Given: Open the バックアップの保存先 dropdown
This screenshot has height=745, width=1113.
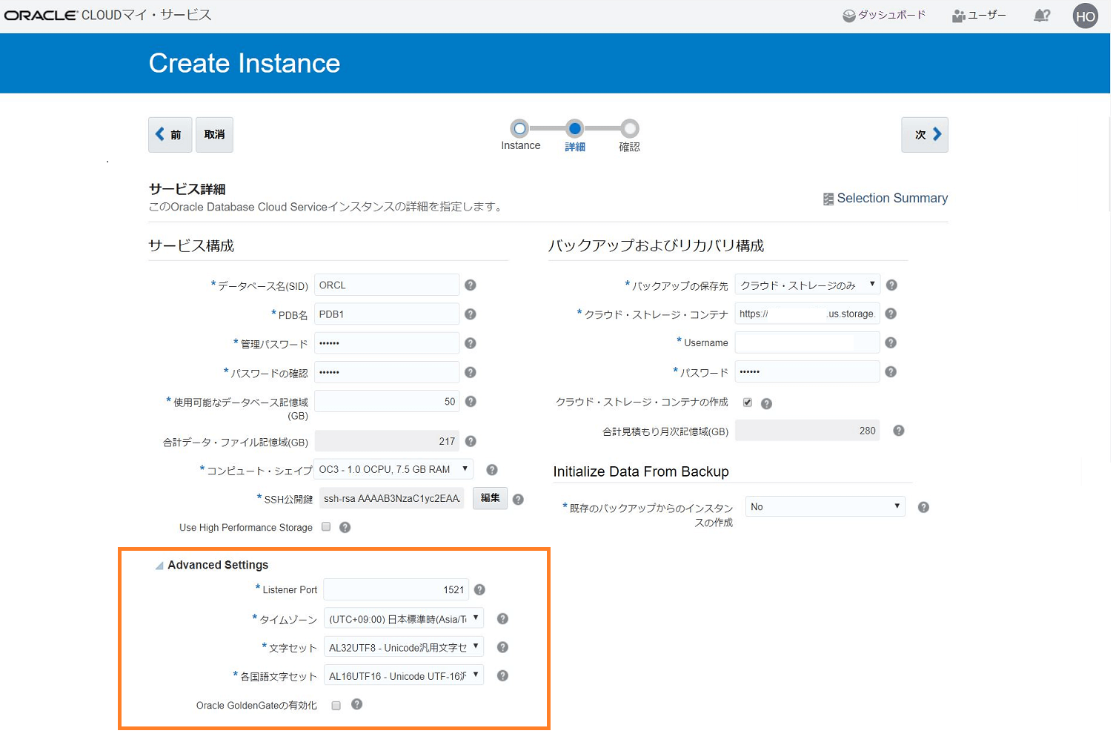Looking at the screenshot, I should point(808,285).
